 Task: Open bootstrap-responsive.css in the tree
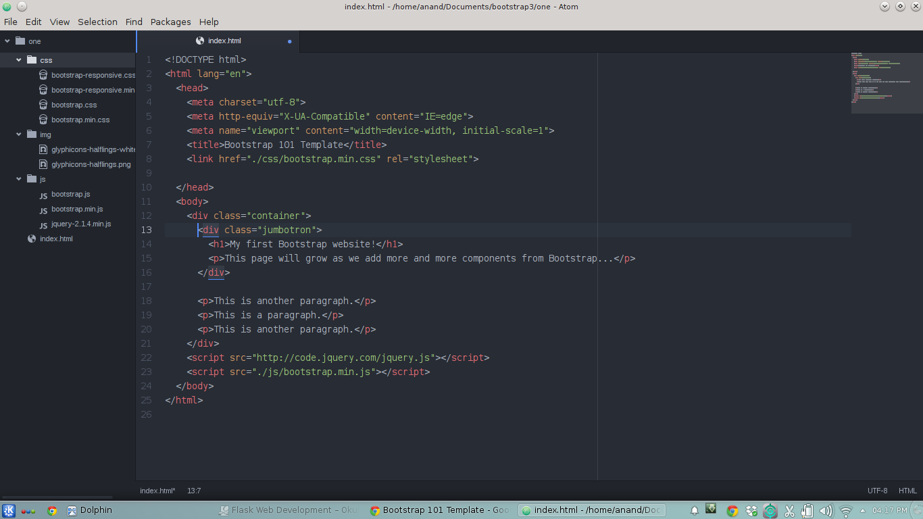tap(93, 75)
